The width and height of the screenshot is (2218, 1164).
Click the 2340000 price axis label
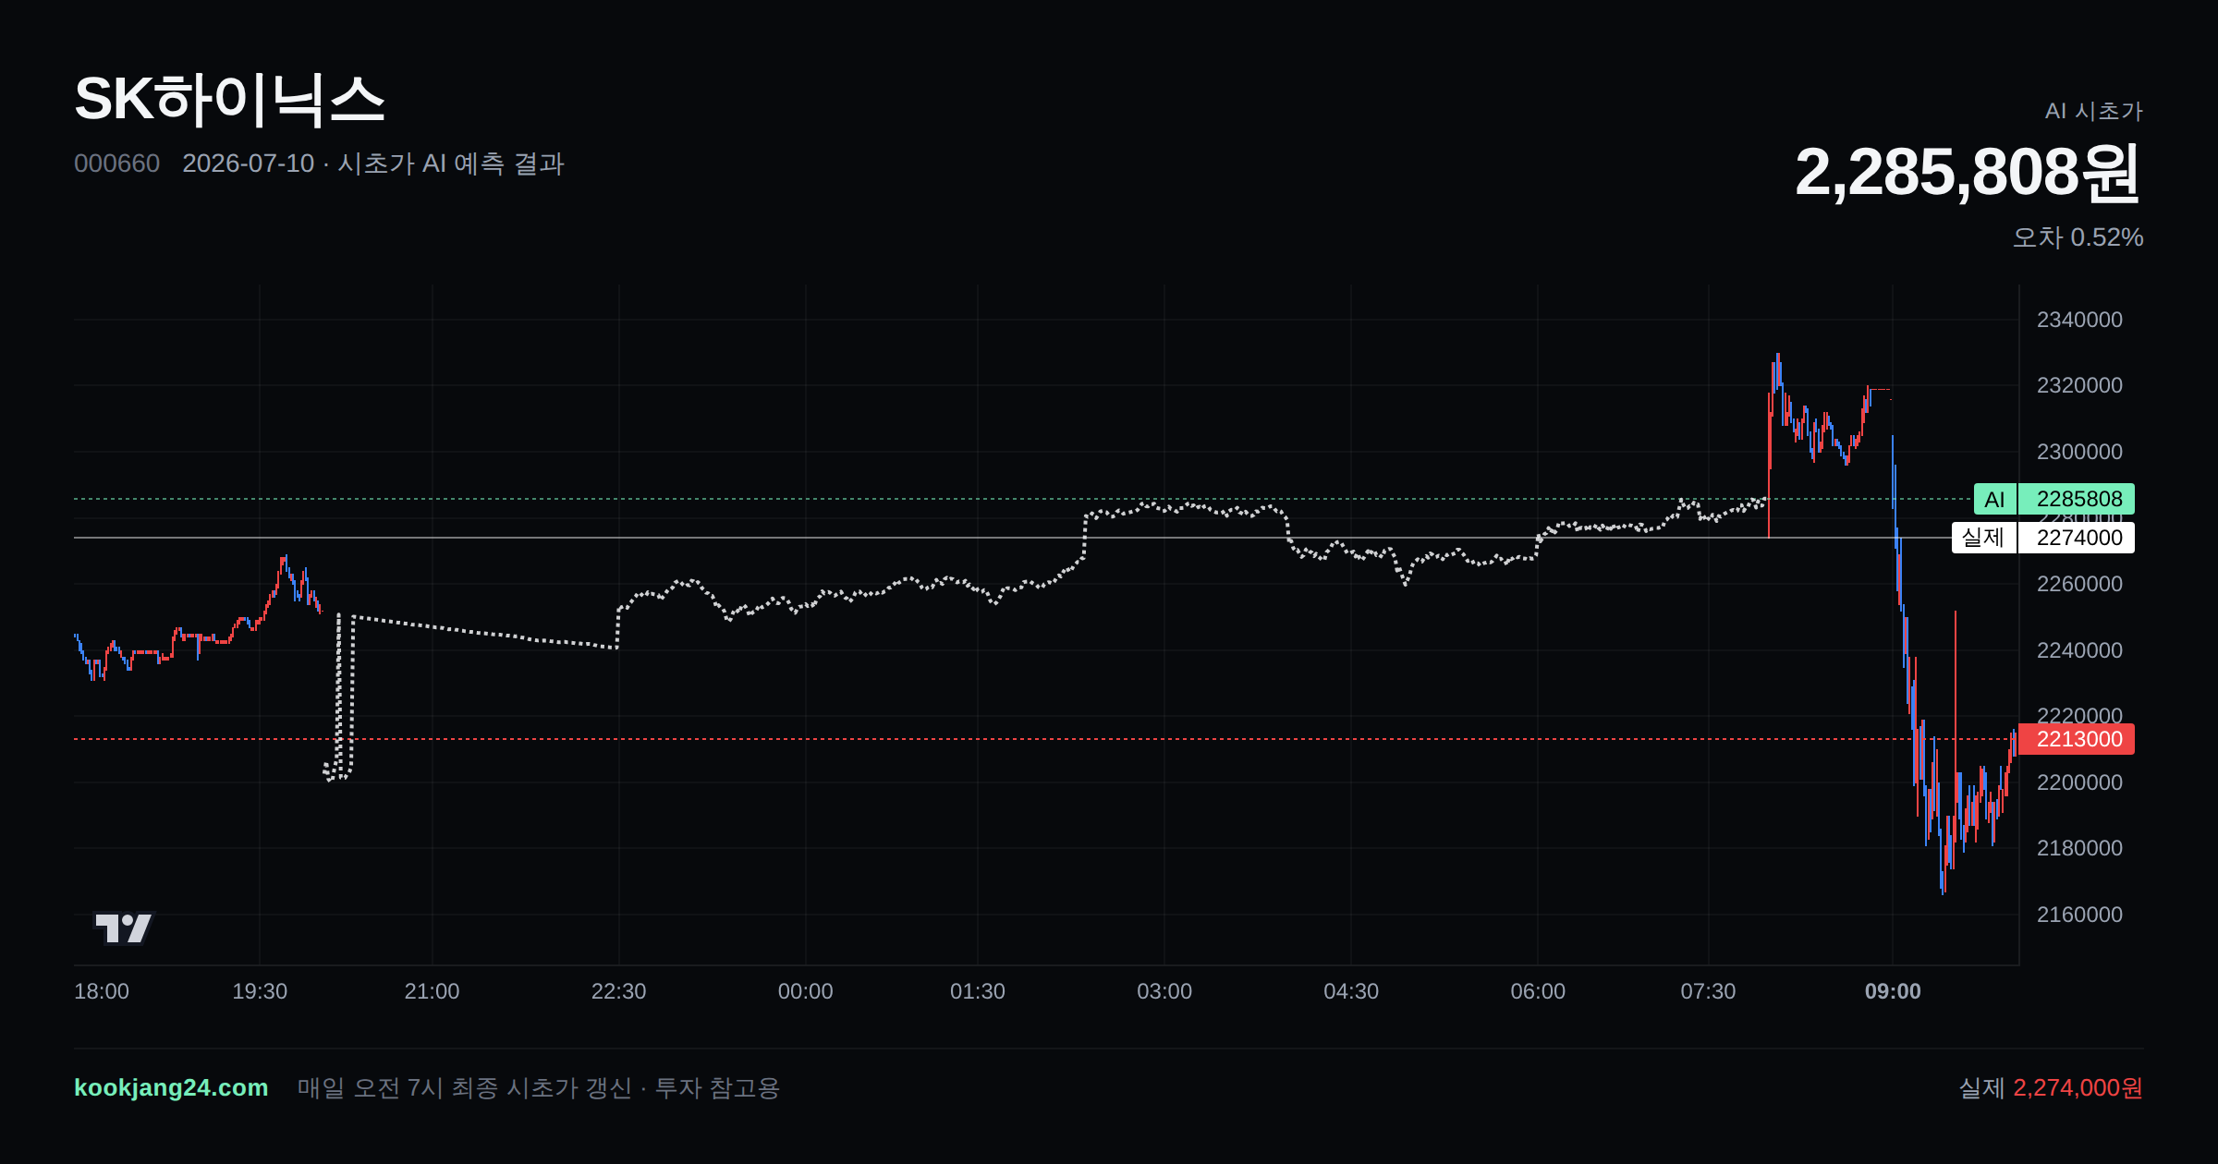[2079, 320]
